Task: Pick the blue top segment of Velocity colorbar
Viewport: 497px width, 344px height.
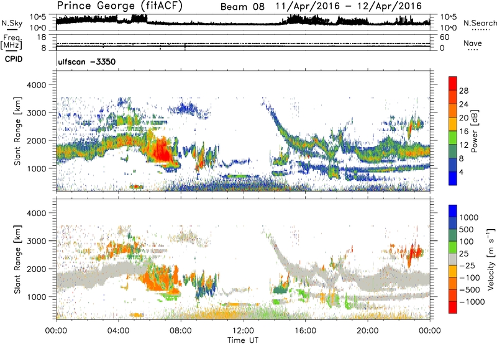Action: (453, 211)
